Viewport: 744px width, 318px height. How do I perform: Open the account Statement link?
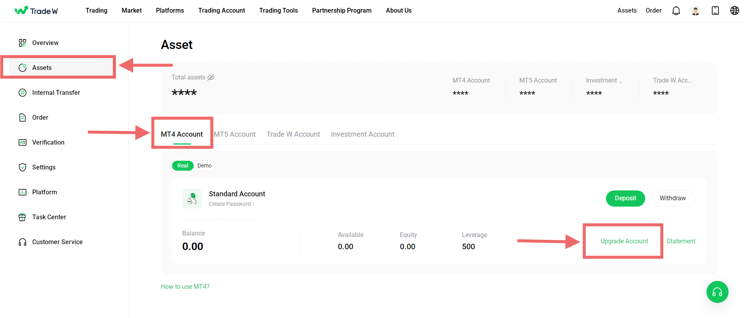(x=681, y=241)
